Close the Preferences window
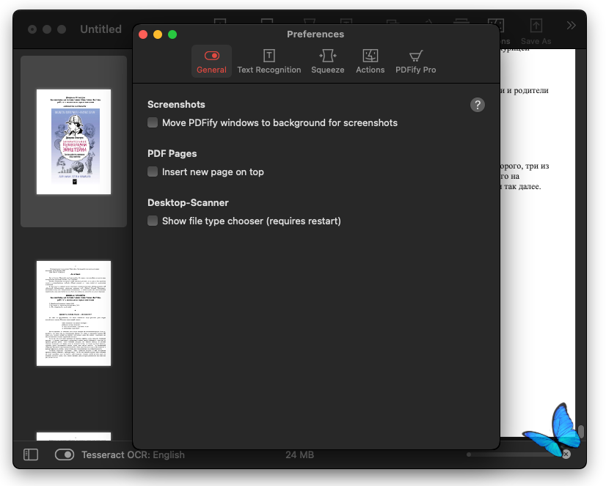The height and width of the screenshot is (486, 606). coord(143,34)
